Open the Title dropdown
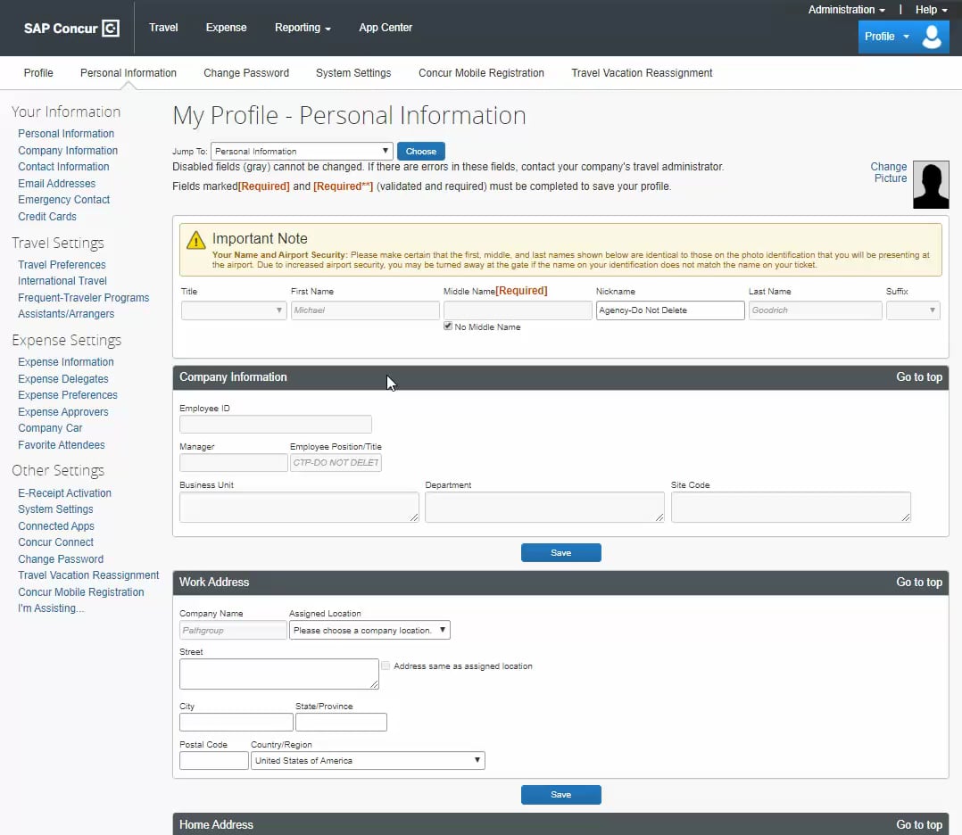The width and height of the screenshot is (962, 835). coord(234,310)
